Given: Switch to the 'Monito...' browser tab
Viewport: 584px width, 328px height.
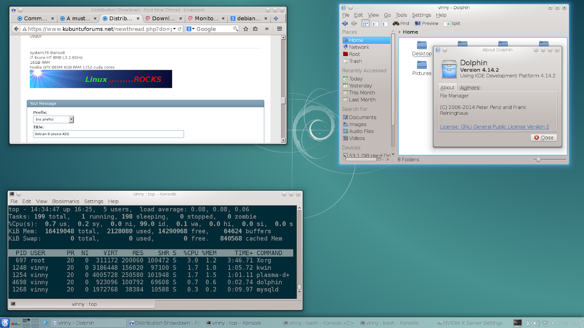Looking at the screenshot, I should coord(206,18).
